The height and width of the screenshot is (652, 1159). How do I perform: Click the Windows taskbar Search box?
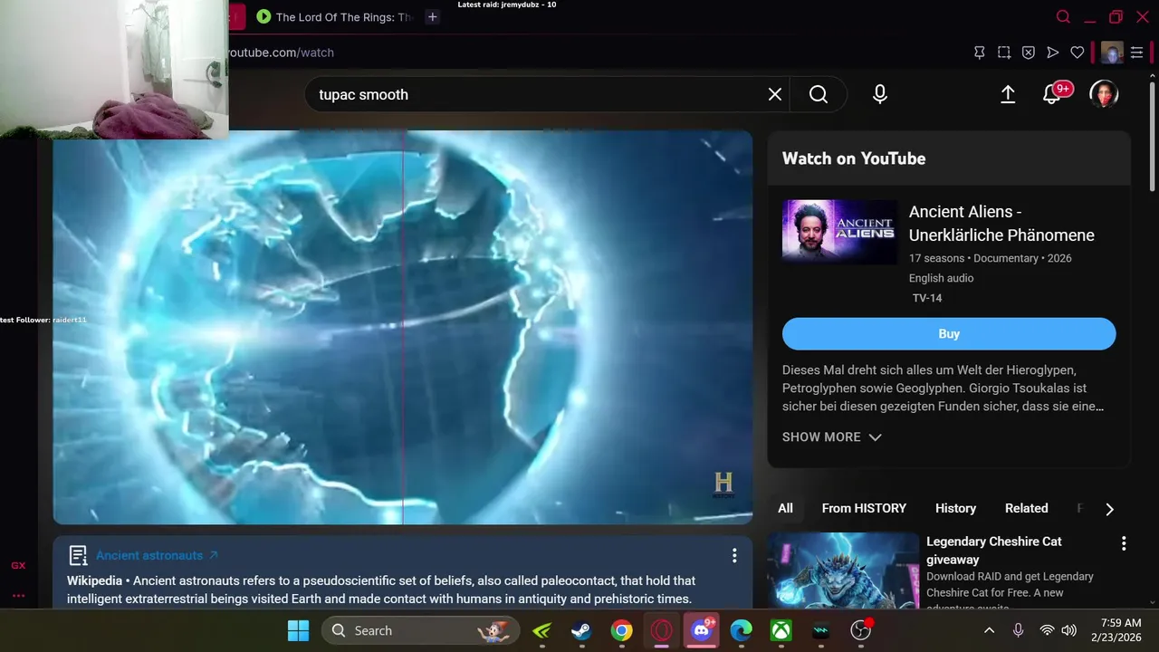coord(421,630)
